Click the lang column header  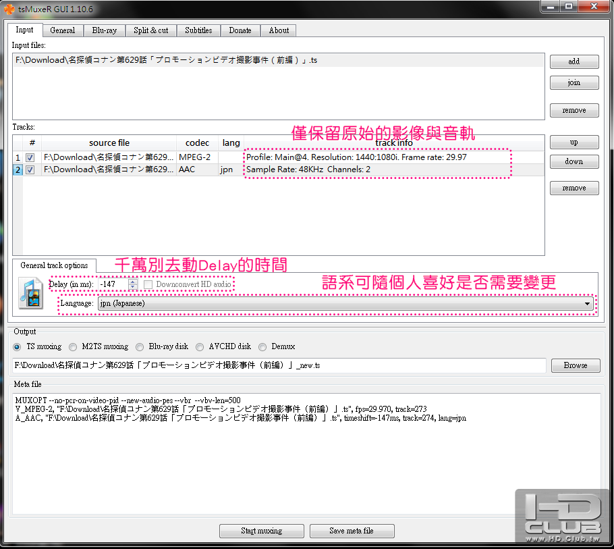[x=231, y=143]
